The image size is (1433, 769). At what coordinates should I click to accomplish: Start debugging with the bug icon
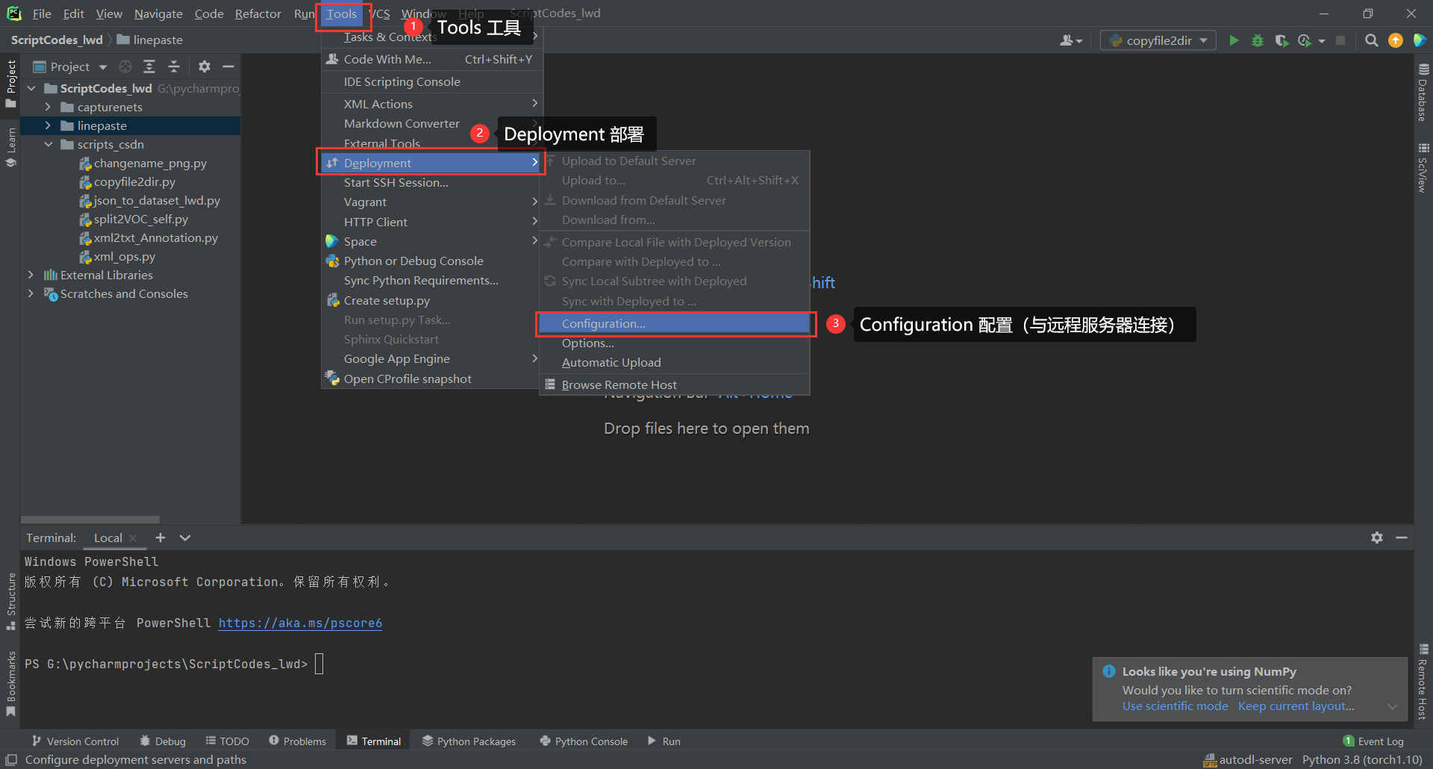(x=1258, y=40)
